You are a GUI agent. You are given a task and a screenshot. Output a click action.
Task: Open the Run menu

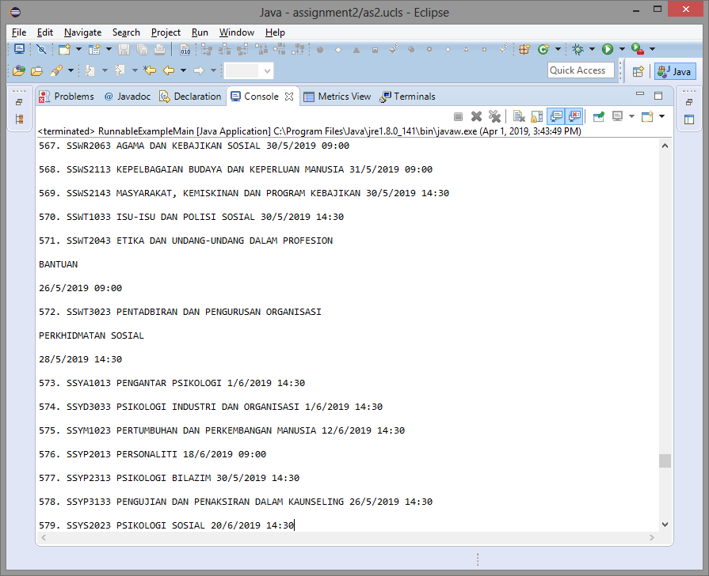[x=200, y=32]
